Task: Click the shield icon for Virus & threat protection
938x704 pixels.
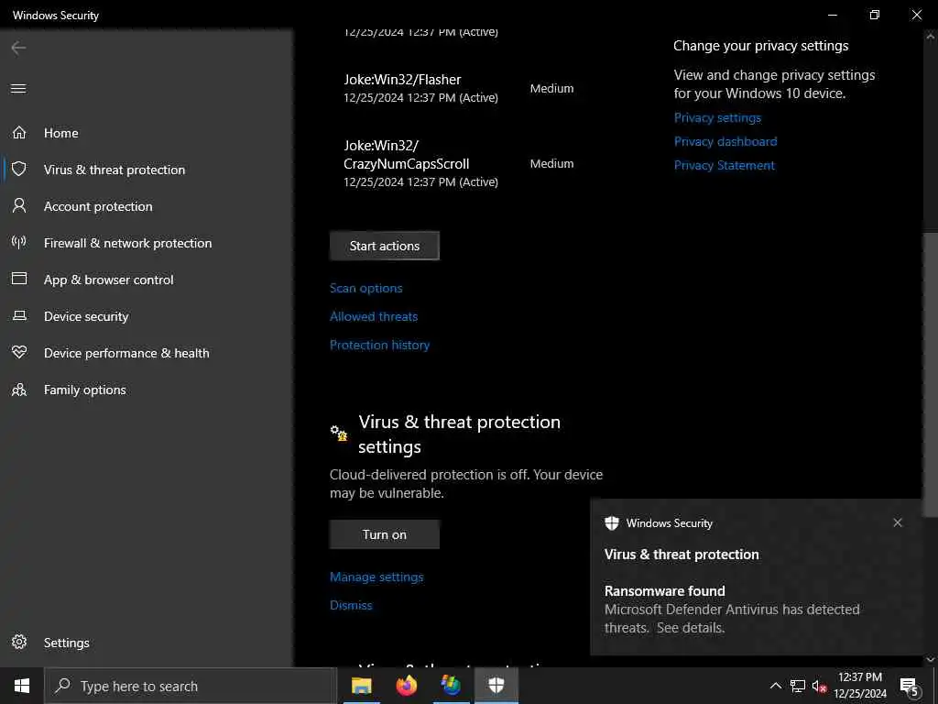Action: coord(19,169)
